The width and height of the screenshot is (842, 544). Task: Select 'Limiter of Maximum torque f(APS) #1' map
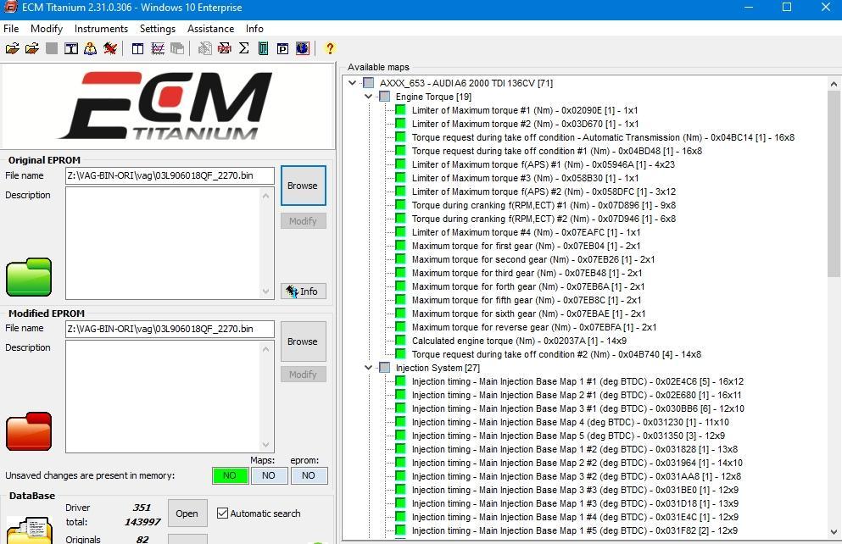click(544, 164)
